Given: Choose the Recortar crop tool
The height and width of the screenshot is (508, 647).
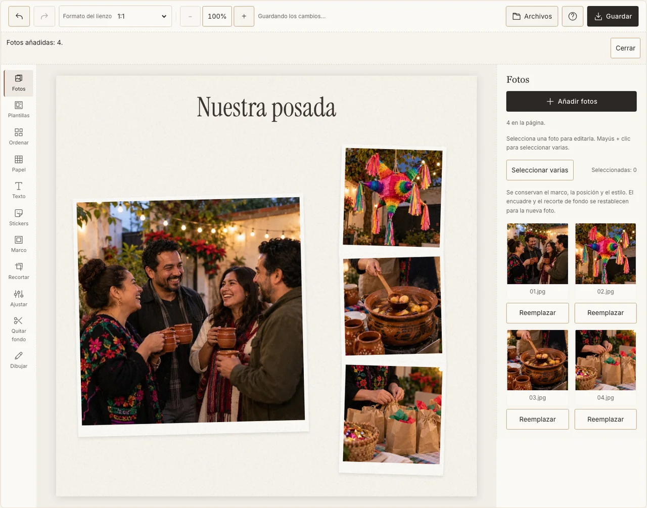Looking at the screenshot, I should (x=19, y=271).
